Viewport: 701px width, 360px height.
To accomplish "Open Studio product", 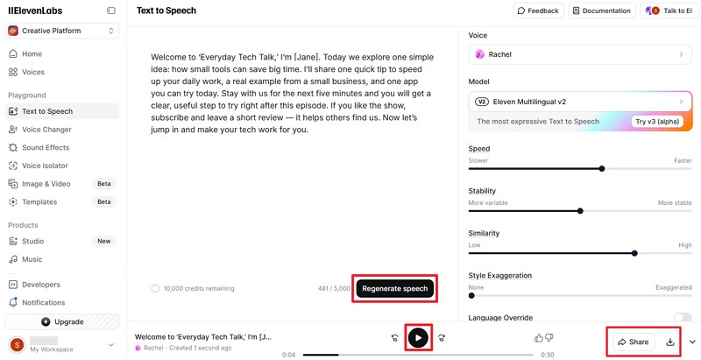I will pos(62,241).
